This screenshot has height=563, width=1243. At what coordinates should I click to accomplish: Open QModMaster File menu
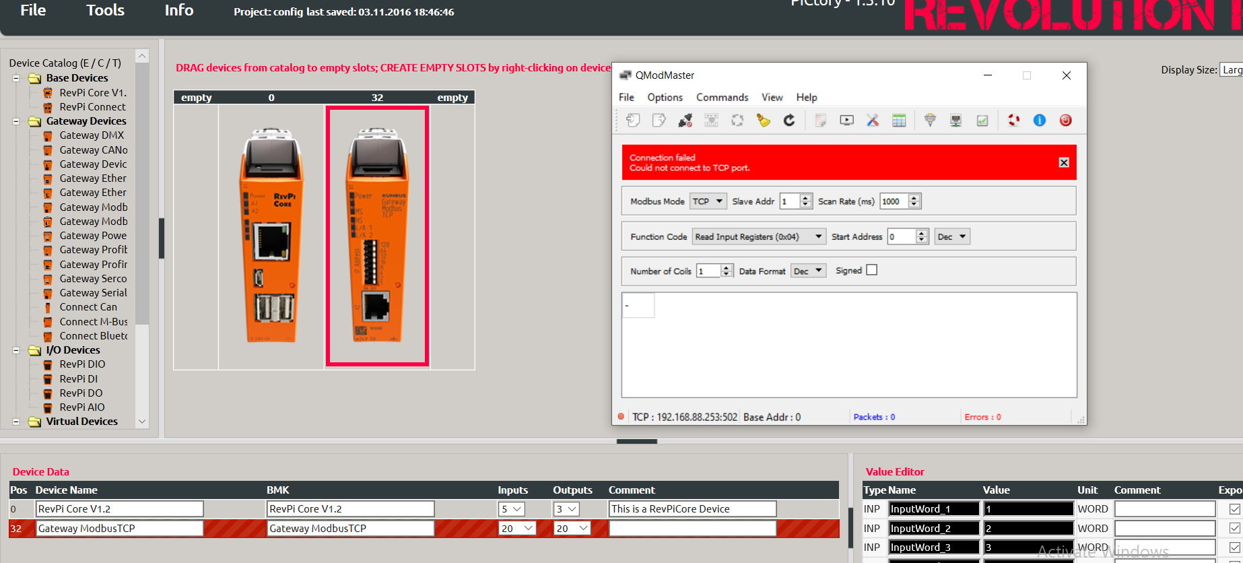(x=626, y=98)
